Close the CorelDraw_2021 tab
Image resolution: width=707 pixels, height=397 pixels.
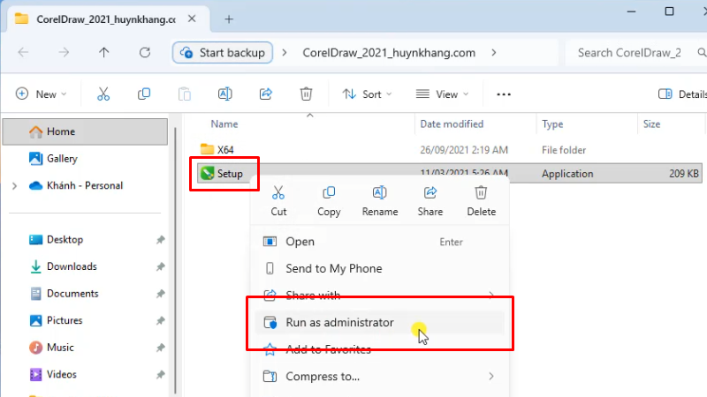tap(192, 19)
